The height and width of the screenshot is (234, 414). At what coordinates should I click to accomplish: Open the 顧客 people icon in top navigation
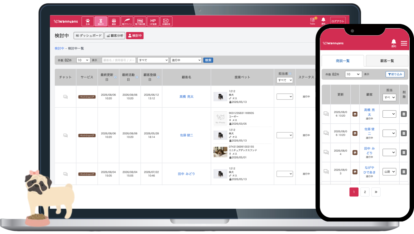(x=114, y=21)
